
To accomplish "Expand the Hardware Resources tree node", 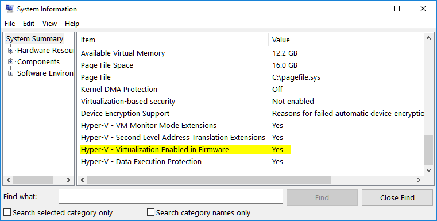I will [10, 51].
